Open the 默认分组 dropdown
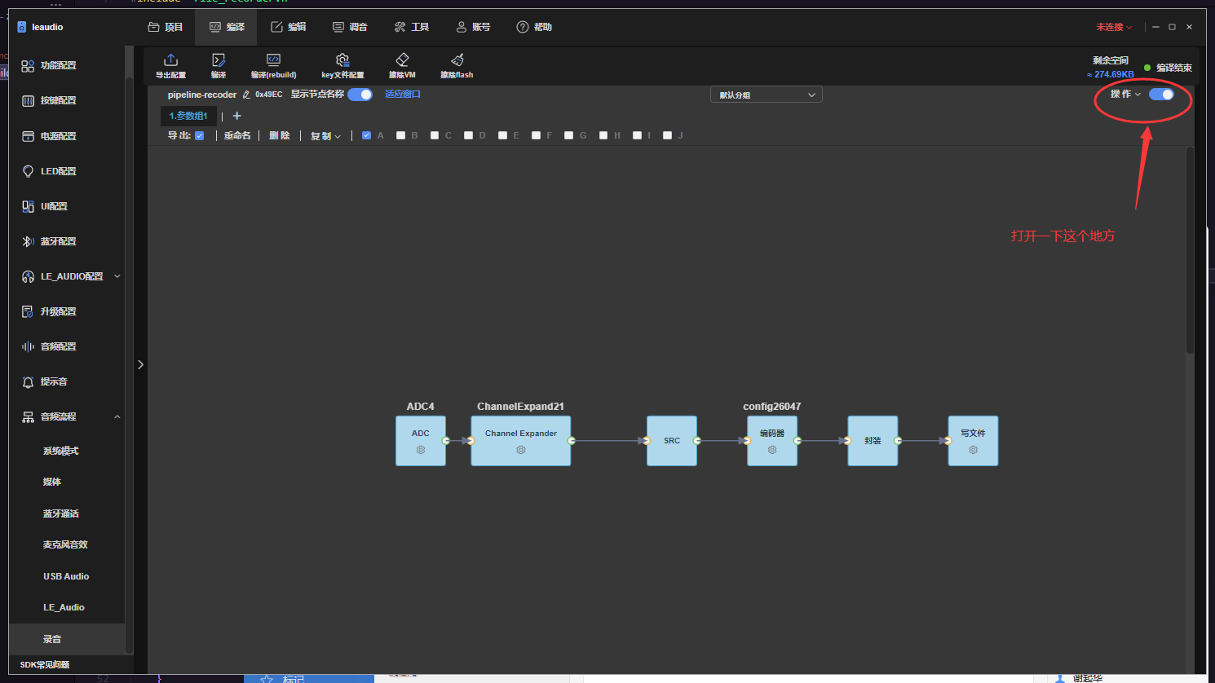This screenshot has height=683, width=1215. point(767,95)
